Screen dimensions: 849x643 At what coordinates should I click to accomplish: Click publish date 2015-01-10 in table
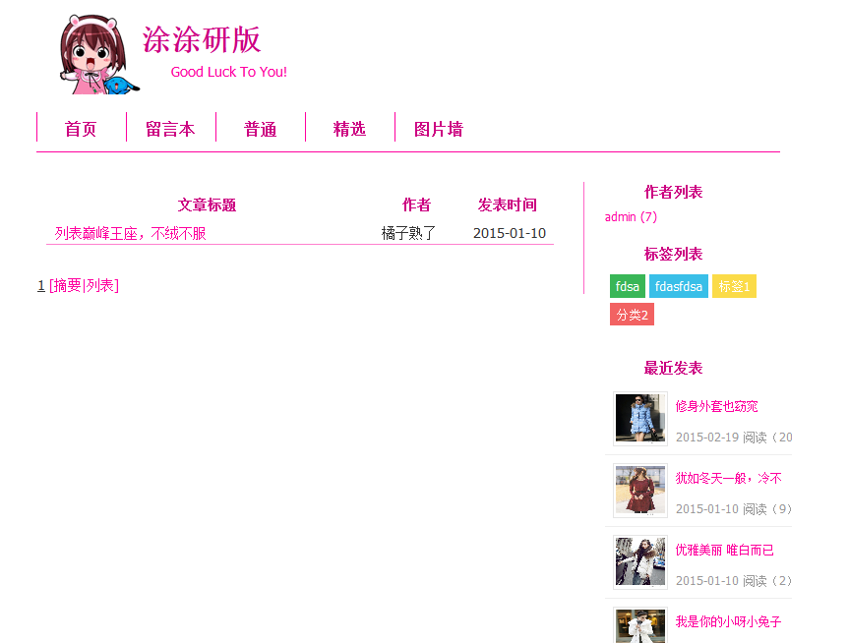tap(509, 233)
